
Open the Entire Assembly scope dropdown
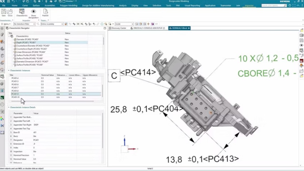point(52,24)
